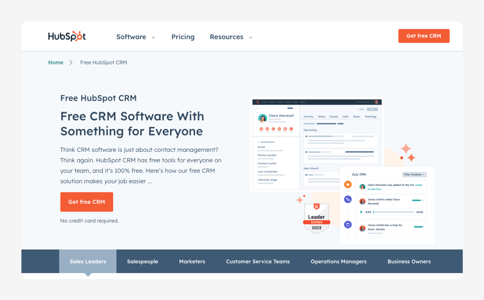The height and width of the screenshot is (300, 484).
Task: Open the user avatar icon in the CRM navbar
Action: coord(376,102)
